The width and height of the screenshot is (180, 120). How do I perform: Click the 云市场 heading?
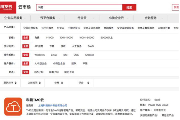tap(25, 7)
